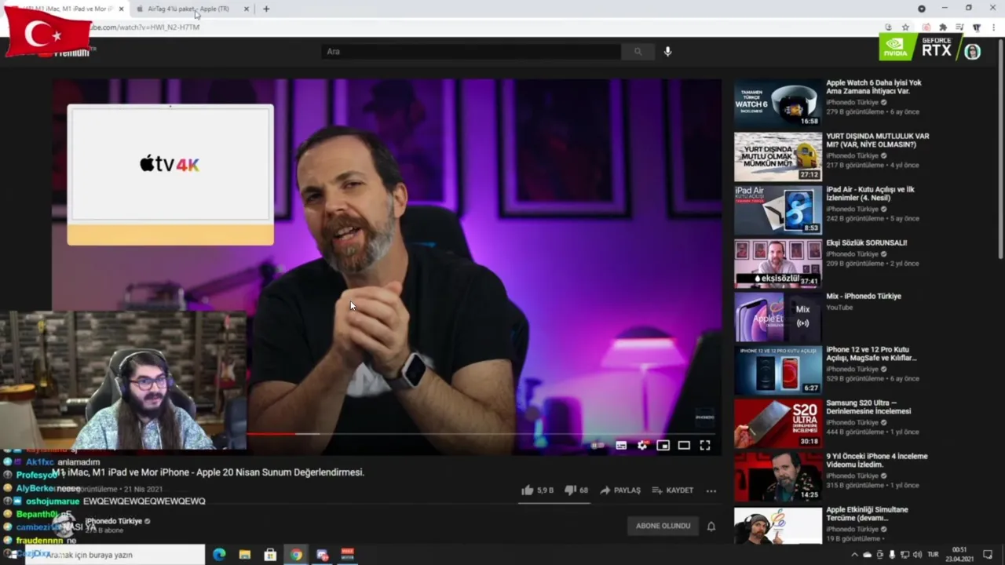Screen dimensions: 1005x565
Task: Click the Chrome tab search dropdown arrow
Action: (922, 9)
